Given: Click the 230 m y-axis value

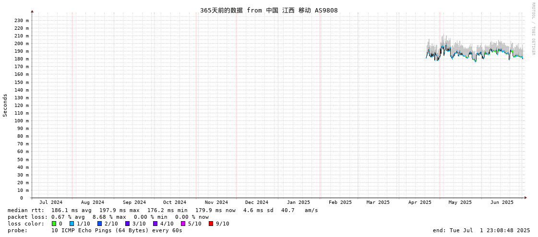Looking at the screenshot, I should 22,20.
